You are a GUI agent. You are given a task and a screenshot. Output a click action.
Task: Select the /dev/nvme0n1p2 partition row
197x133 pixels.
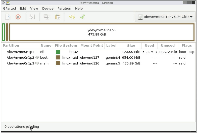pyautogui.click(x=98, y=57)
